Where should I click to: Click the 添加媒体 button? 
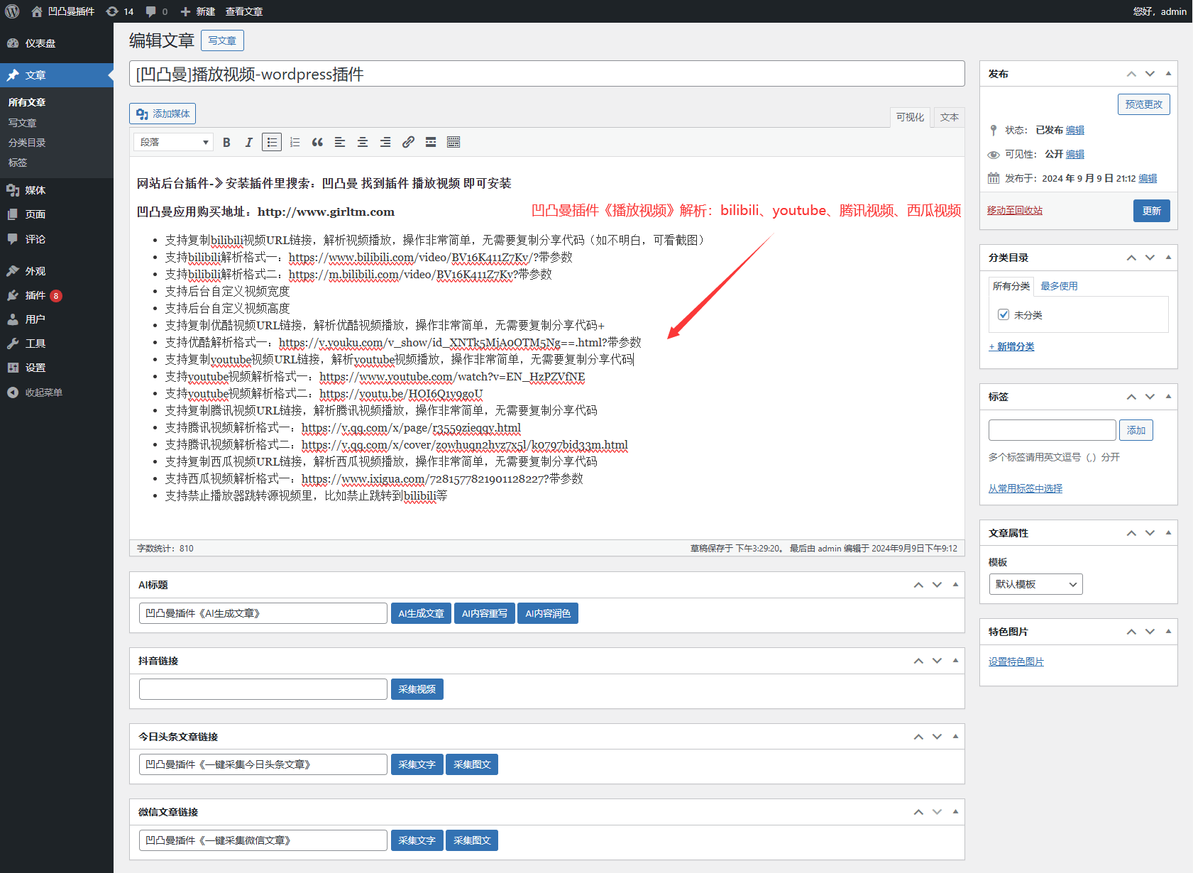(163, 114)
